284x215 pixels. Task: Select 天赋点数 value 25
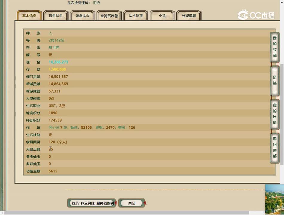(x=51, y=149)
